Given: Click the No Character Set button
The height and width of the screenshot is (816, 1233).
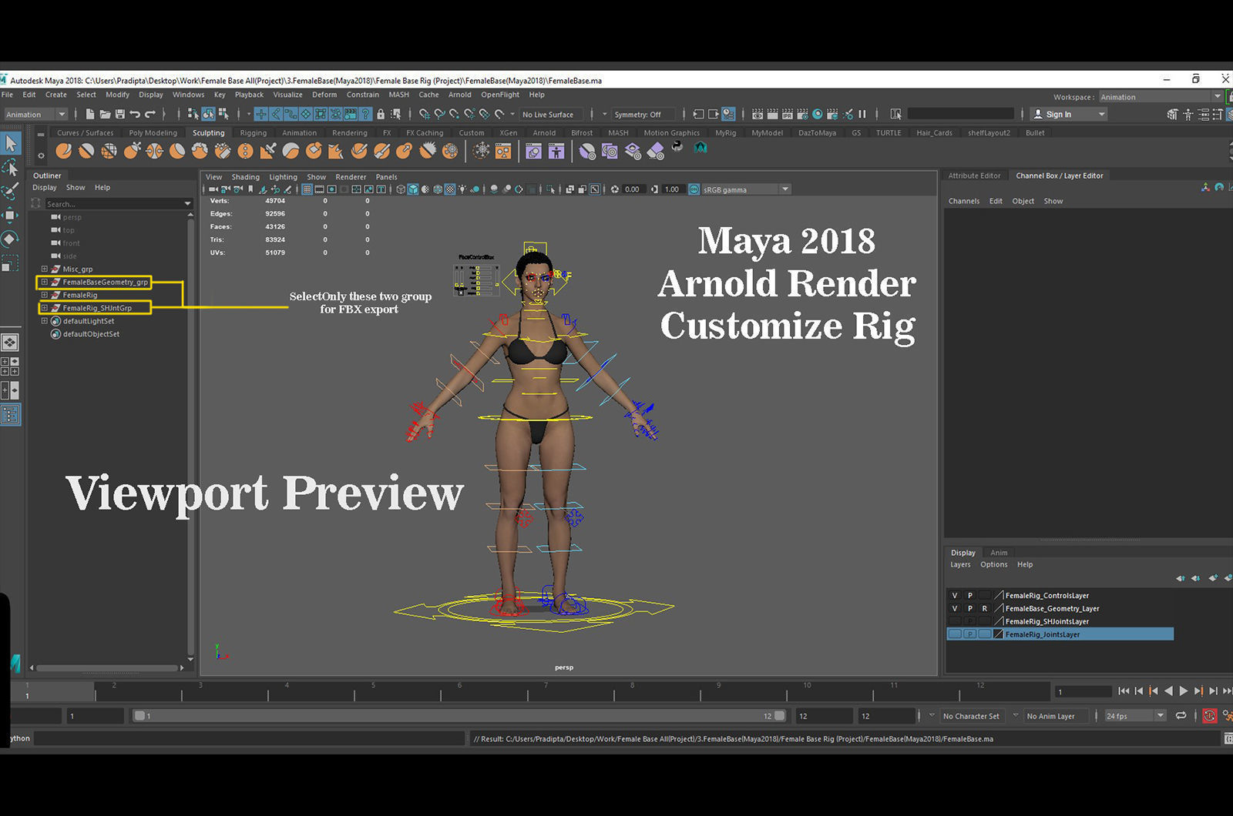Looking at the screenshot, I should pyautogui.click(x=971, y=716).
